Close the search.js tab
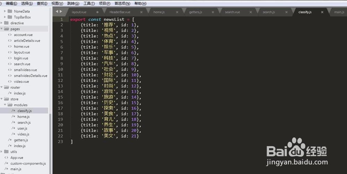Viewport: 347px width, 174px height. 286,12
